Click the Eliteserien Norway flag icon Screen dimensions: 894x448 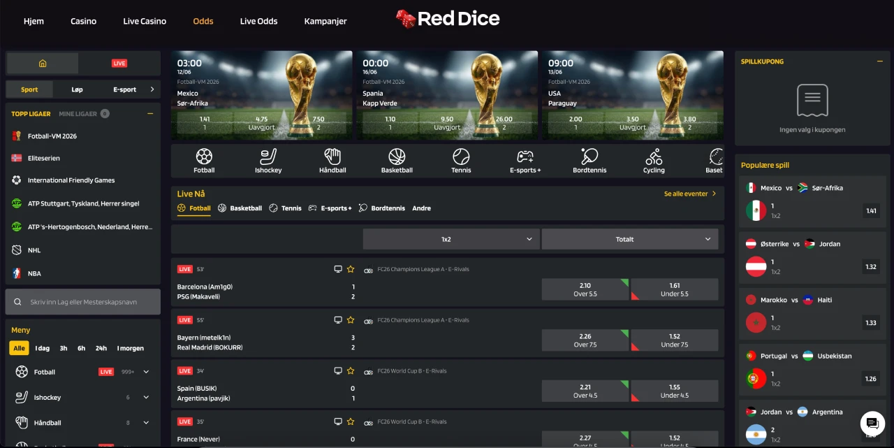(x=17, y=158)
